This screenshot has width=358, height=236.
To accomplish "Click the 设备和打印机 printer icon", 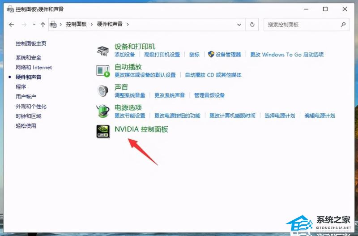I will (x=103, y=51).
